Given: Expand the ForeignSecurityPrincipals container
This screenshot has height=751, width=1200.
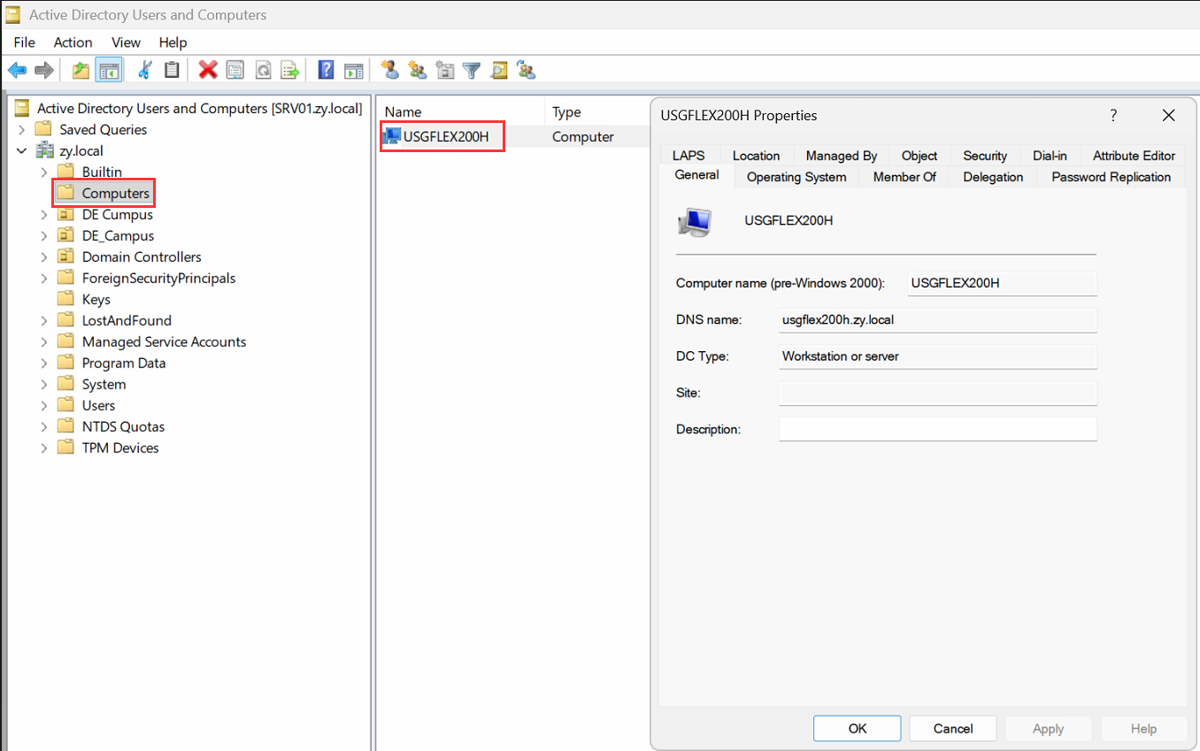Looking at the screenshot, I should click(x=44, y=279).
